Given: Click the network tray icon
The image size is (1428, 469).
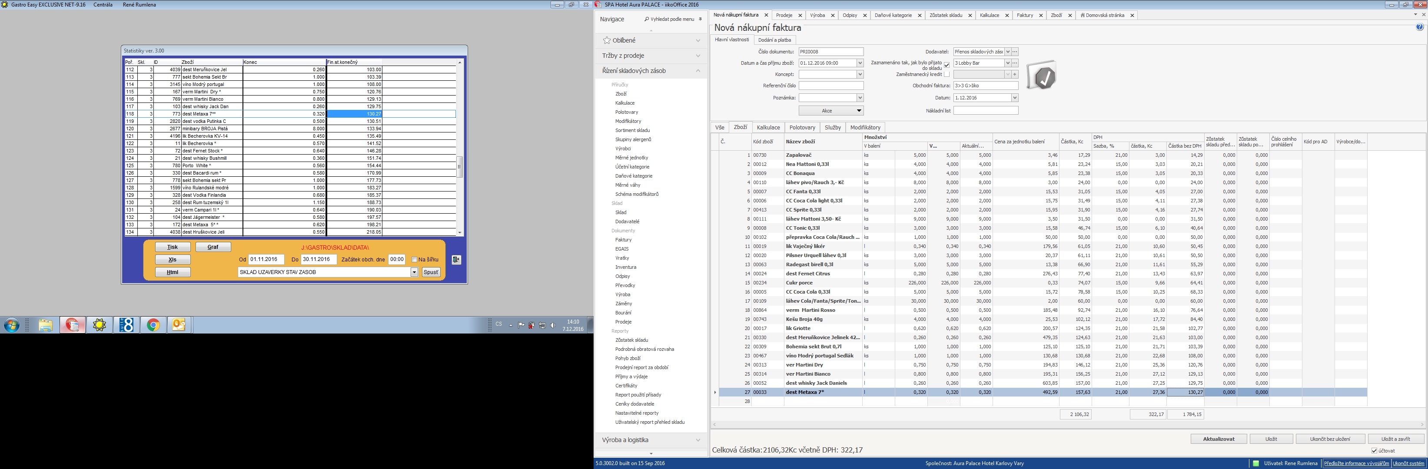Looking at the screenshot, I should 542,326.
